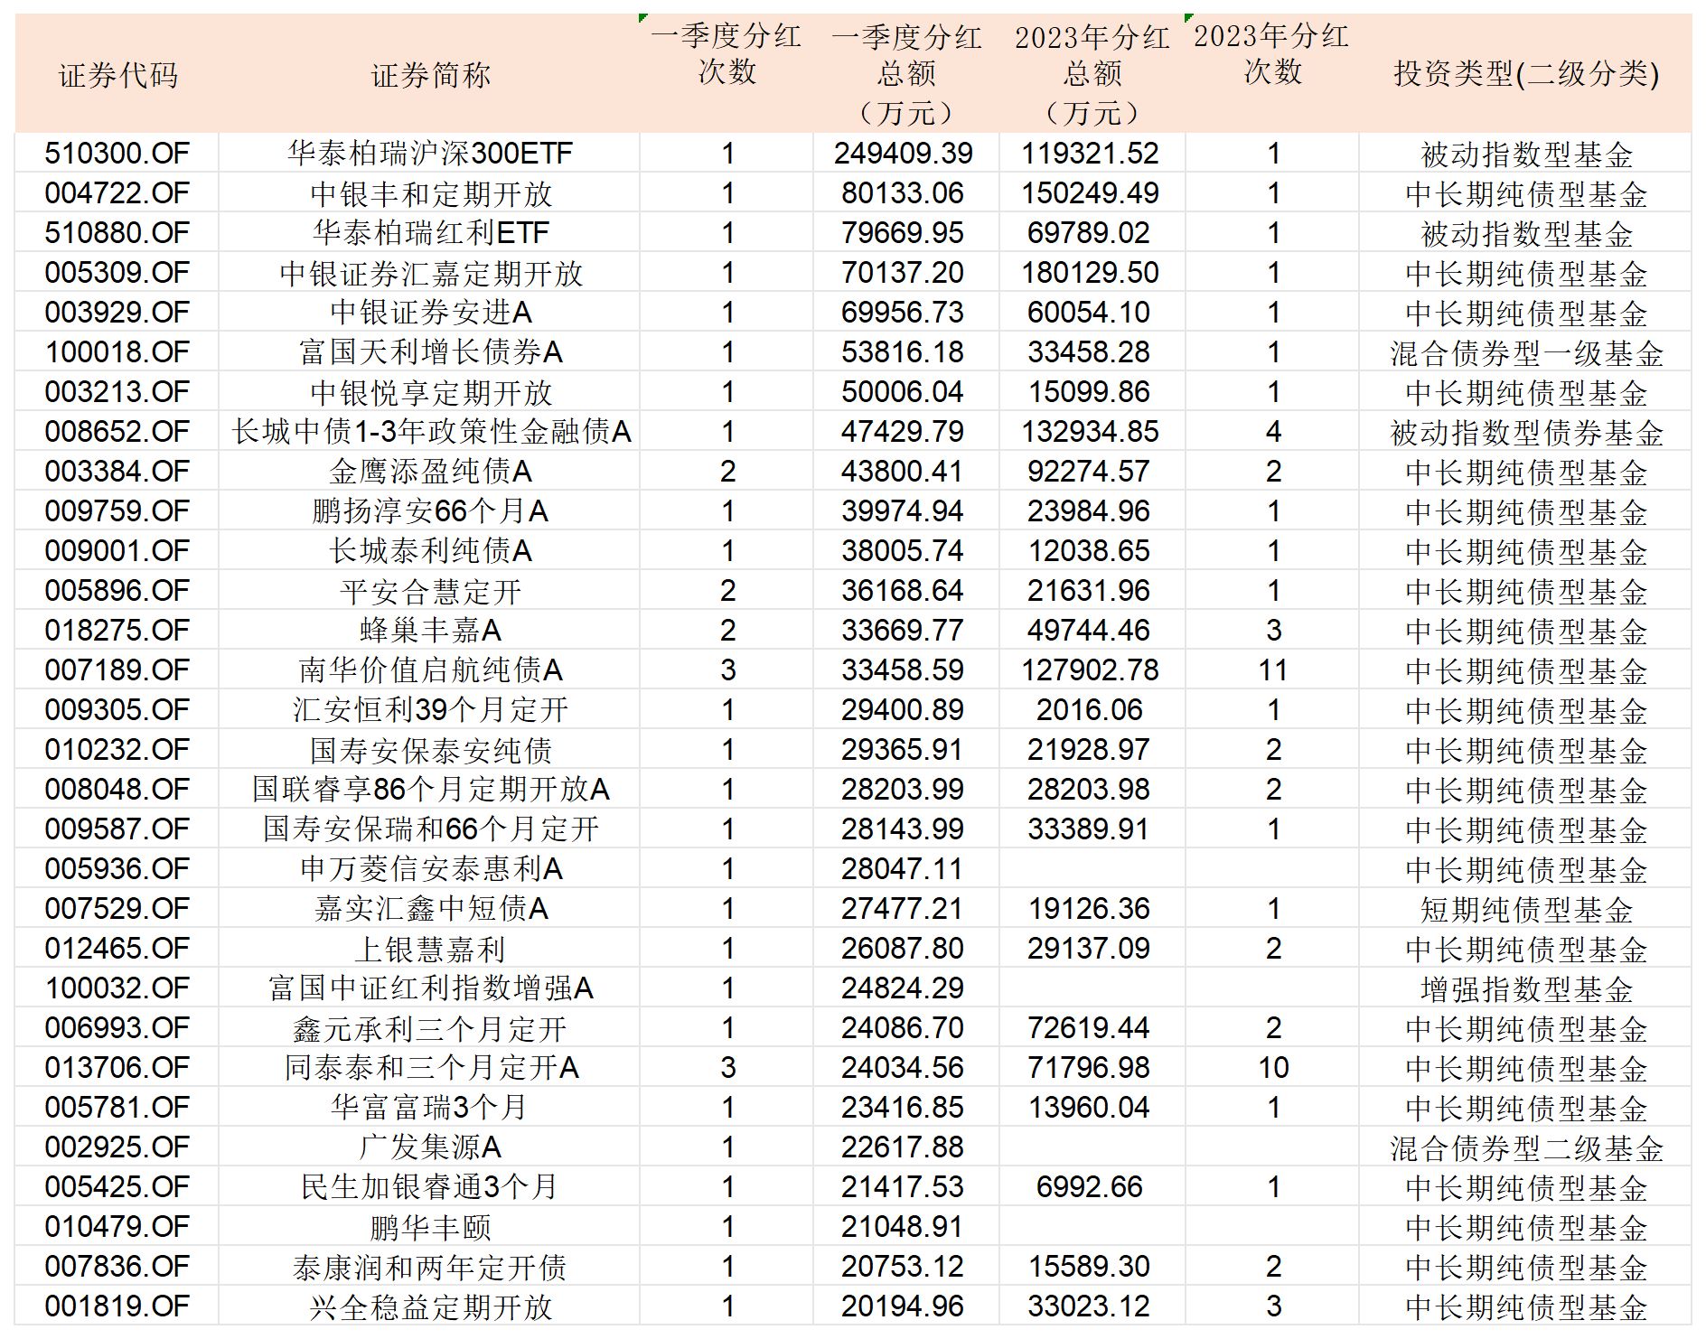Click fund name 长城中债1-3年政策性金融债A
Viewport: 1706px width, 1339px height.
coord(430,432)
